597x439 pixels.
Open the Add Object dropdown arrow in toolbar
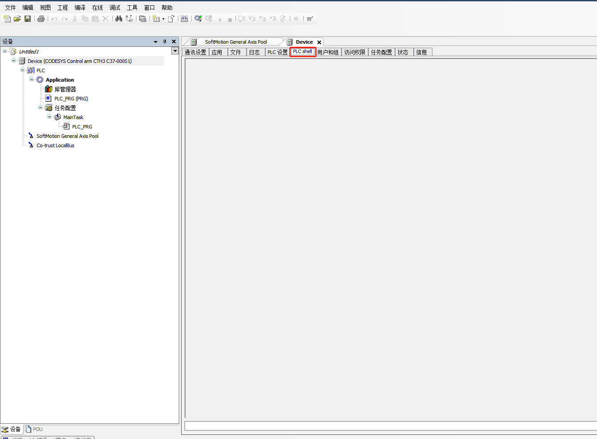click(164, 19)
